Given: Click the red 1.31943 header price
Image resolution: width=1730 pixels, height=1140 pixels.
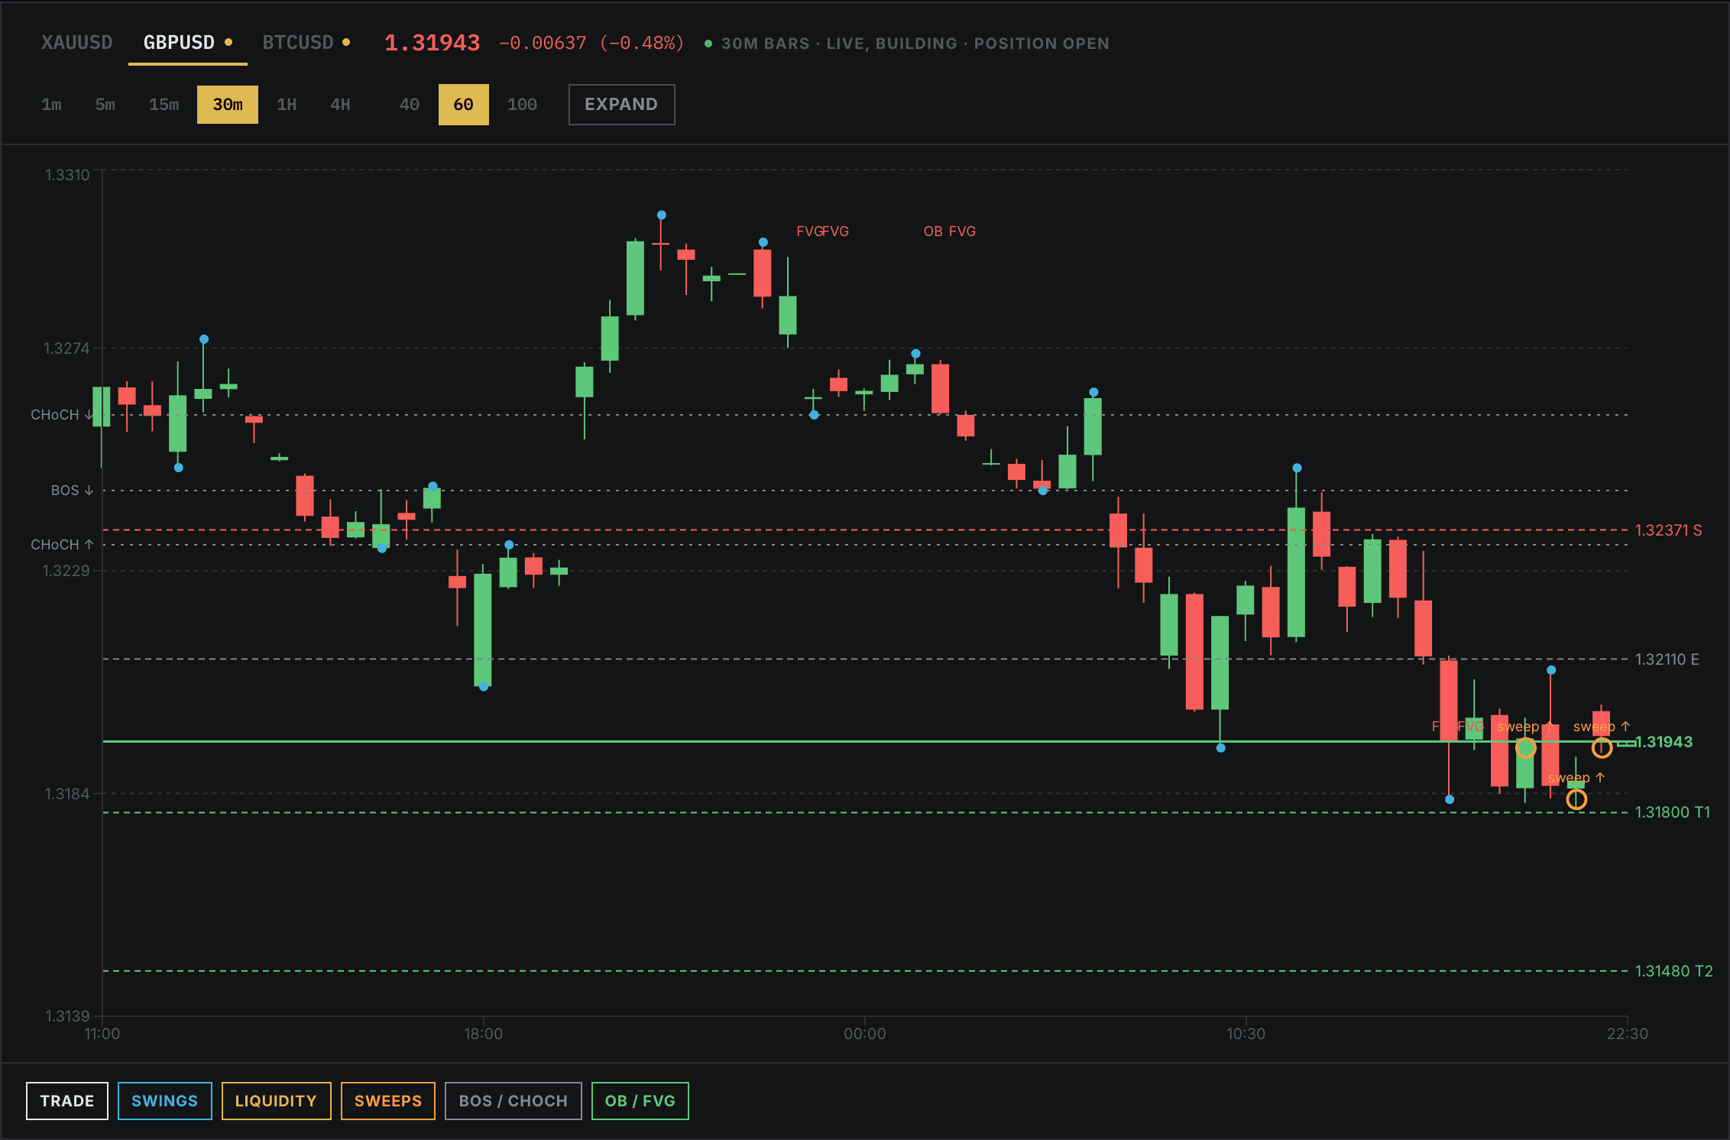Looking at the screenshot, I should pos(432,43).
